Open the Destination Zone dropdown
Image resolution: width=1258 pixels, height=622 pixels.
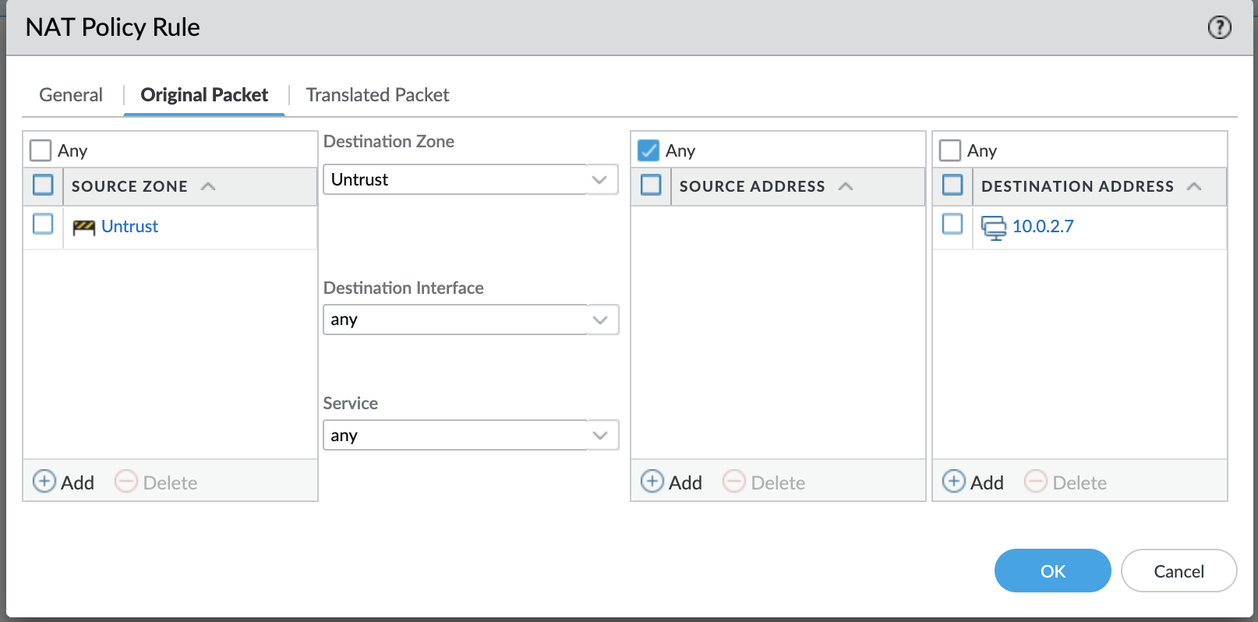599,180
